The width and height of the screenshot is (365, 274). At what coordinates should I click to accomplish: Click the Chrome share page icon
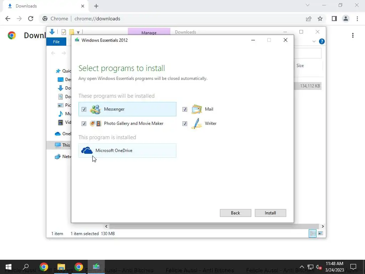point(309,19)
